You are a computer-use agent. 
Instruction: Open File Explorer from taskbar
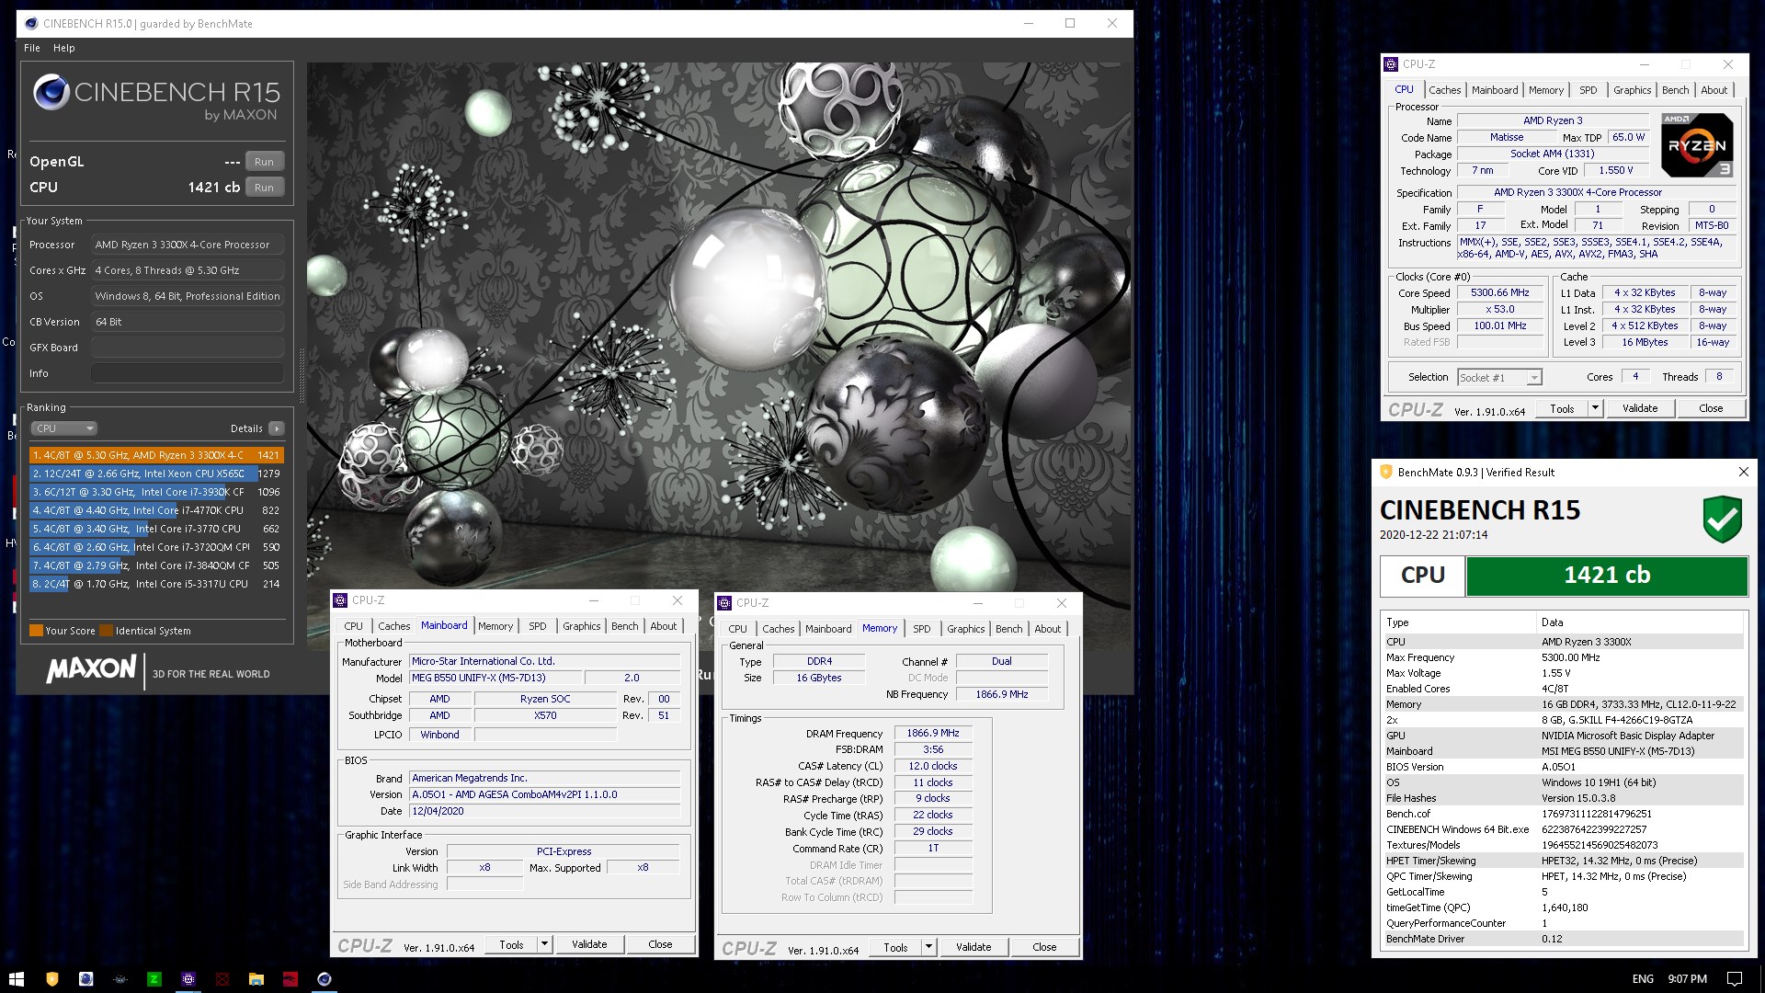pyautogui.click(x=256, y=979)
